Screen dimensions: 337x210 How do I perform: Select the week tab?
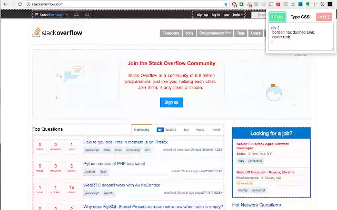point(200,130)
